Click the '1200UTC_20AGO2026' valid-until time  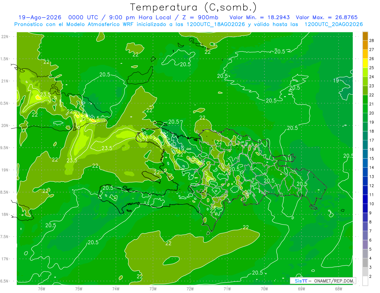click(x=333, y=24)
